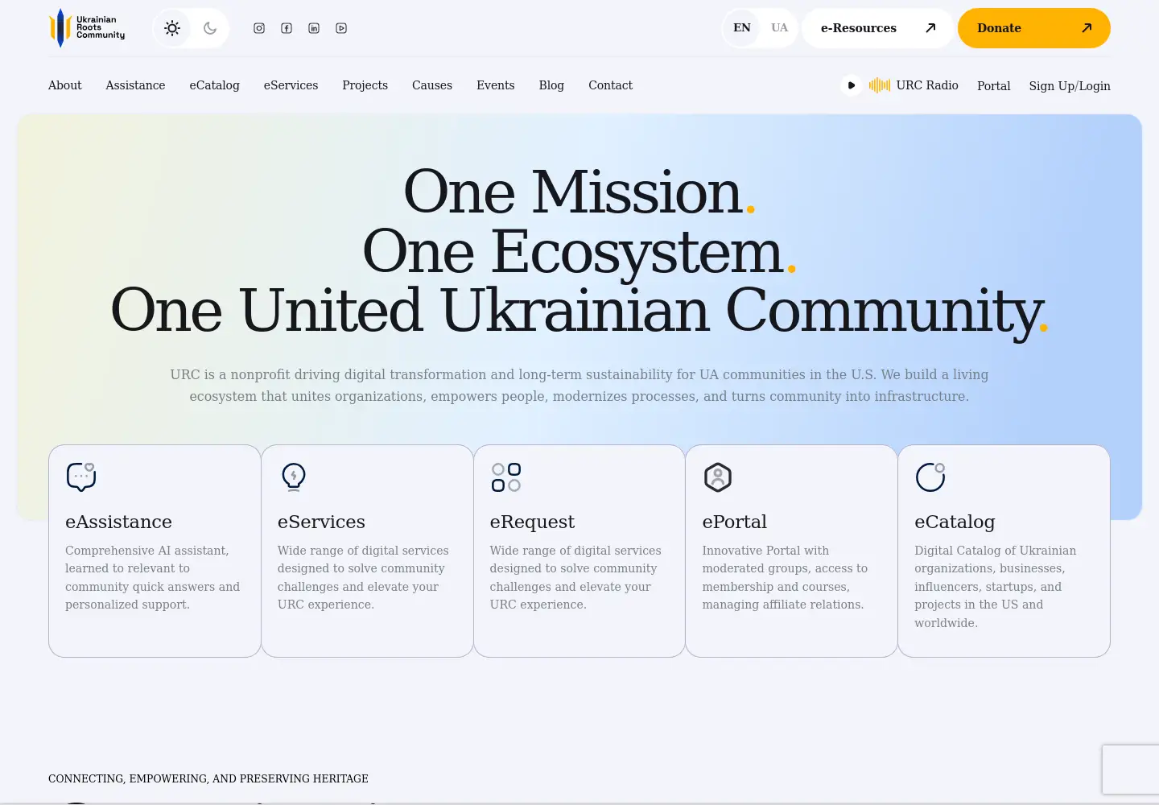Screen dimensions: 1159x805
Task: Open the URC Radio link
Action: coord(927,85)
